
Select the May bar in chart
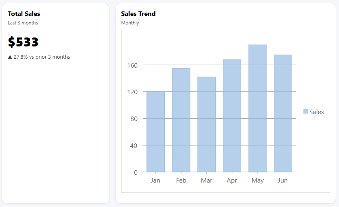258,108
